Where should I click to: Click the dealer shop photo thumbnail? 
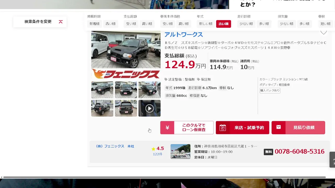180,151
